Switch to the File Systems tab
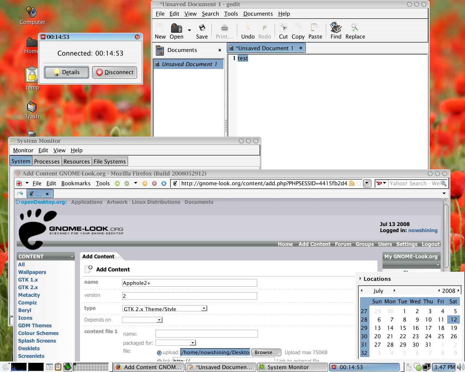 [110, 161]
